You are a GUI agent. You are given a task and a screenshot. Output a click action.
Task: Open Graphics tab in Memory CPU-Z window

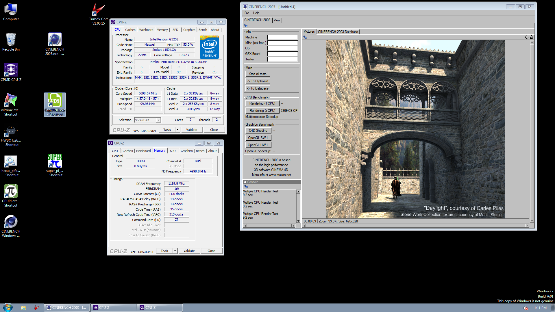click(x=186, y=151)
